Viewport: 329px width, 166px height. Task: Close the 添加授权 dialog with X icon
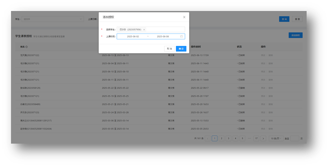point(184,17)
